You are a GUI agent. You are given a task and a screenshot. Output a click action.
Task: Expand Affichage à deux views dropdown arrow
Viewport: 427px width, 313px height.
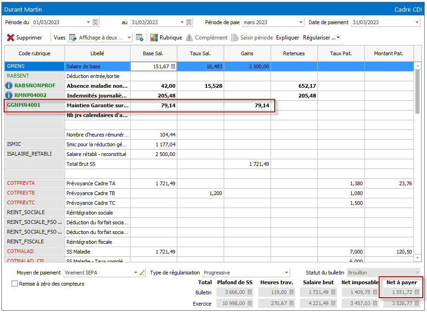(x=129, y=38)
